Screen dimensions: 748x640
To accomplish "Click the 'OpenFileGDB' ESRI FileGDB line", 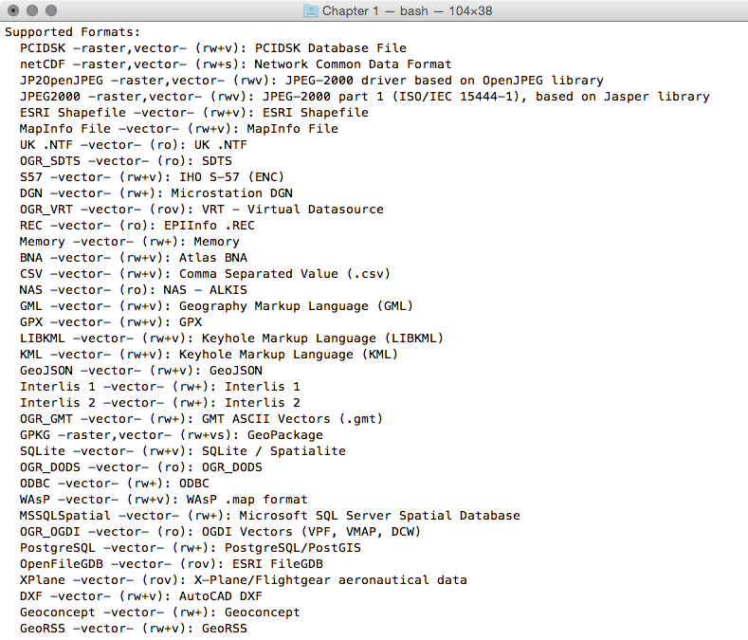I will (172, 564).
